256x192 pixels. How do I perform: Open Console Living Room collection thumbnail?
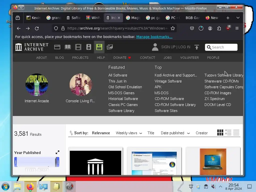[80, 84]
